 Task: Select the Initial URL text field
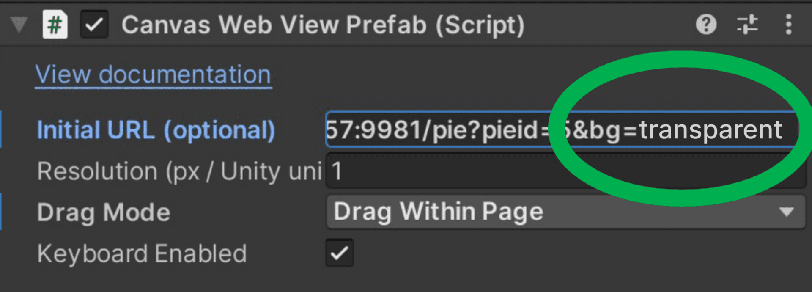(x=465, y=130)
